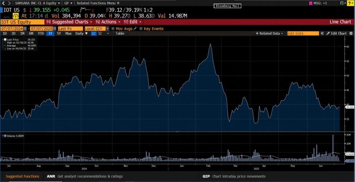This screenshot has height=182, width=355.
Task: Switch to Table view
Action: coord(120,34)
